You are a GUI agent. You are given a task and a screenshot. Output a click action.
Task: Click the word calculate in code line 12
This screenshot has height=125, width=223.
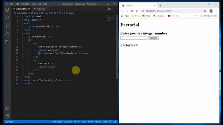pyautogui.click(x=70, y=53)
